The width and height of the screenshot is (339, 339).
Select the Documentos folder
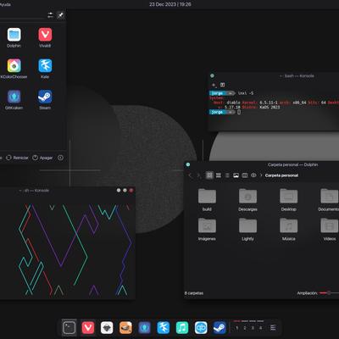pyautogui.click(x=329, y=200)
